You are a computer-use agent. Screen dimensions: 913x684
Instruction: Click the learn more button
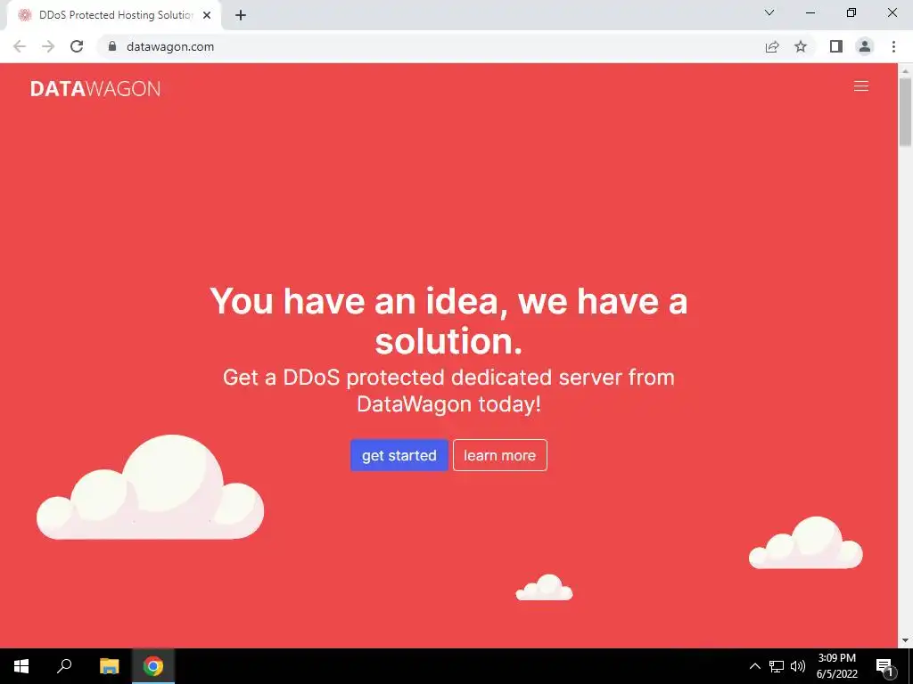pos(499,455)
